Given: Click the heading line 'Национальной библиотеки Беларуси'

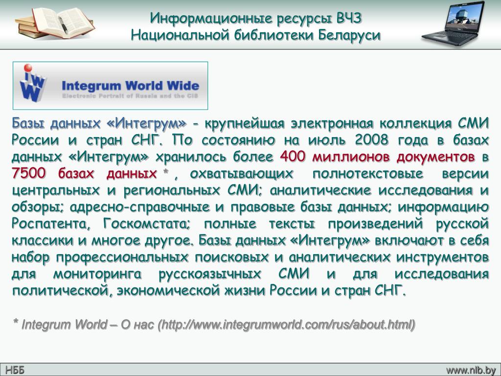Looking at the screenshot, I should point(255,35).
